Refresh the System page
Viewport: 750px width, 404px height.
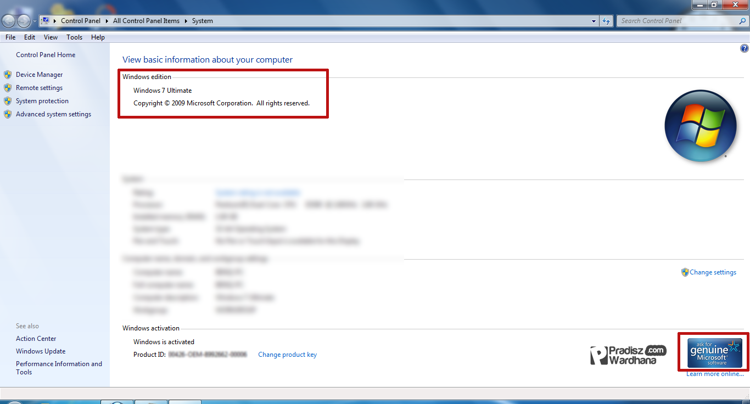606,21
